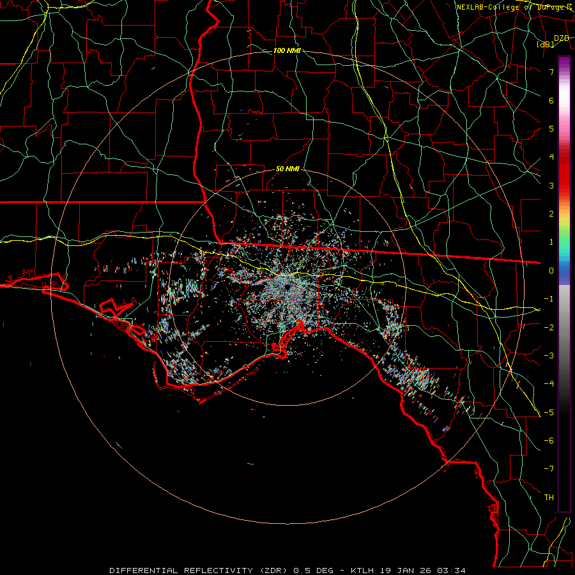Click the "KTLH" station ID in the caption
The height and width of the screenshot is (575, 575).
362,571
